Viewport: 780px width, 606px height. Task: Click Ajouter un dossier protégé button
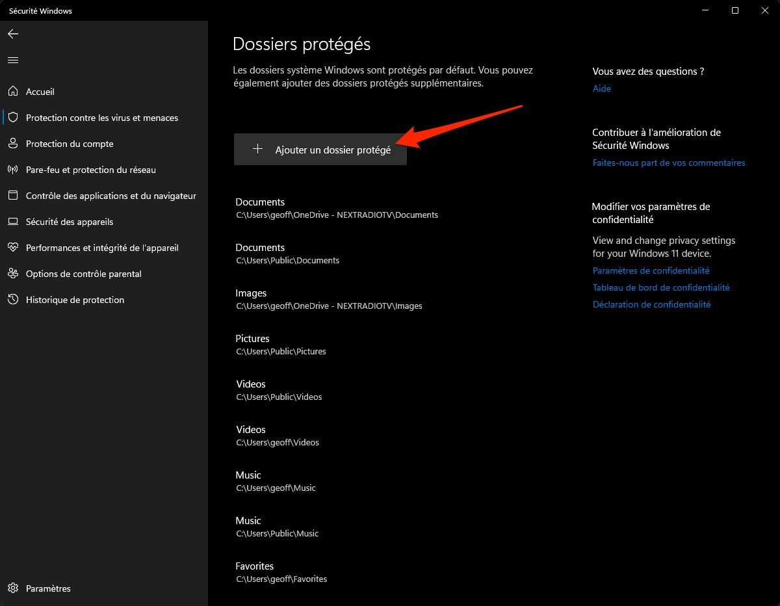coord(320,150)
